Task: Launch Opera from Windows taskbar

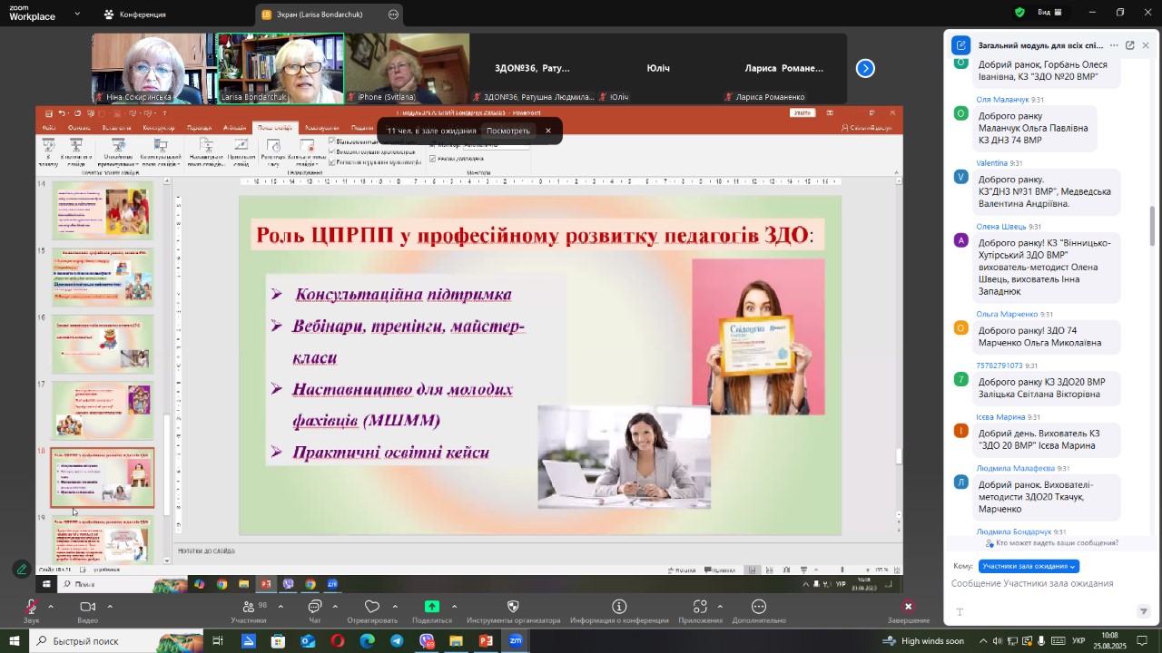Action: [338, 641]
